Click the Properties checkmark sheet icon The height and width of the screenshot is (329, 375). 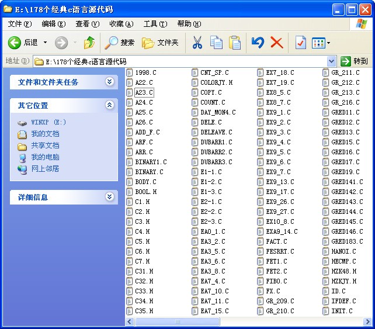pyautogui.click(x=300, y=43)
